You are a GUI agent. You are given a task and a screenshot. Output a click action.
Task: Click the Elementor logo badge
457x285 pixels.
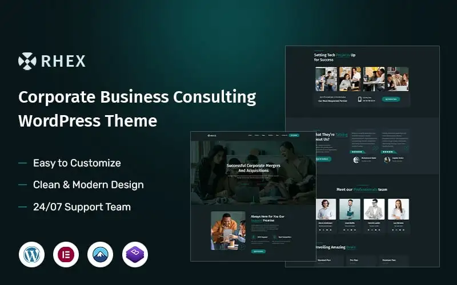pos(66,254)
